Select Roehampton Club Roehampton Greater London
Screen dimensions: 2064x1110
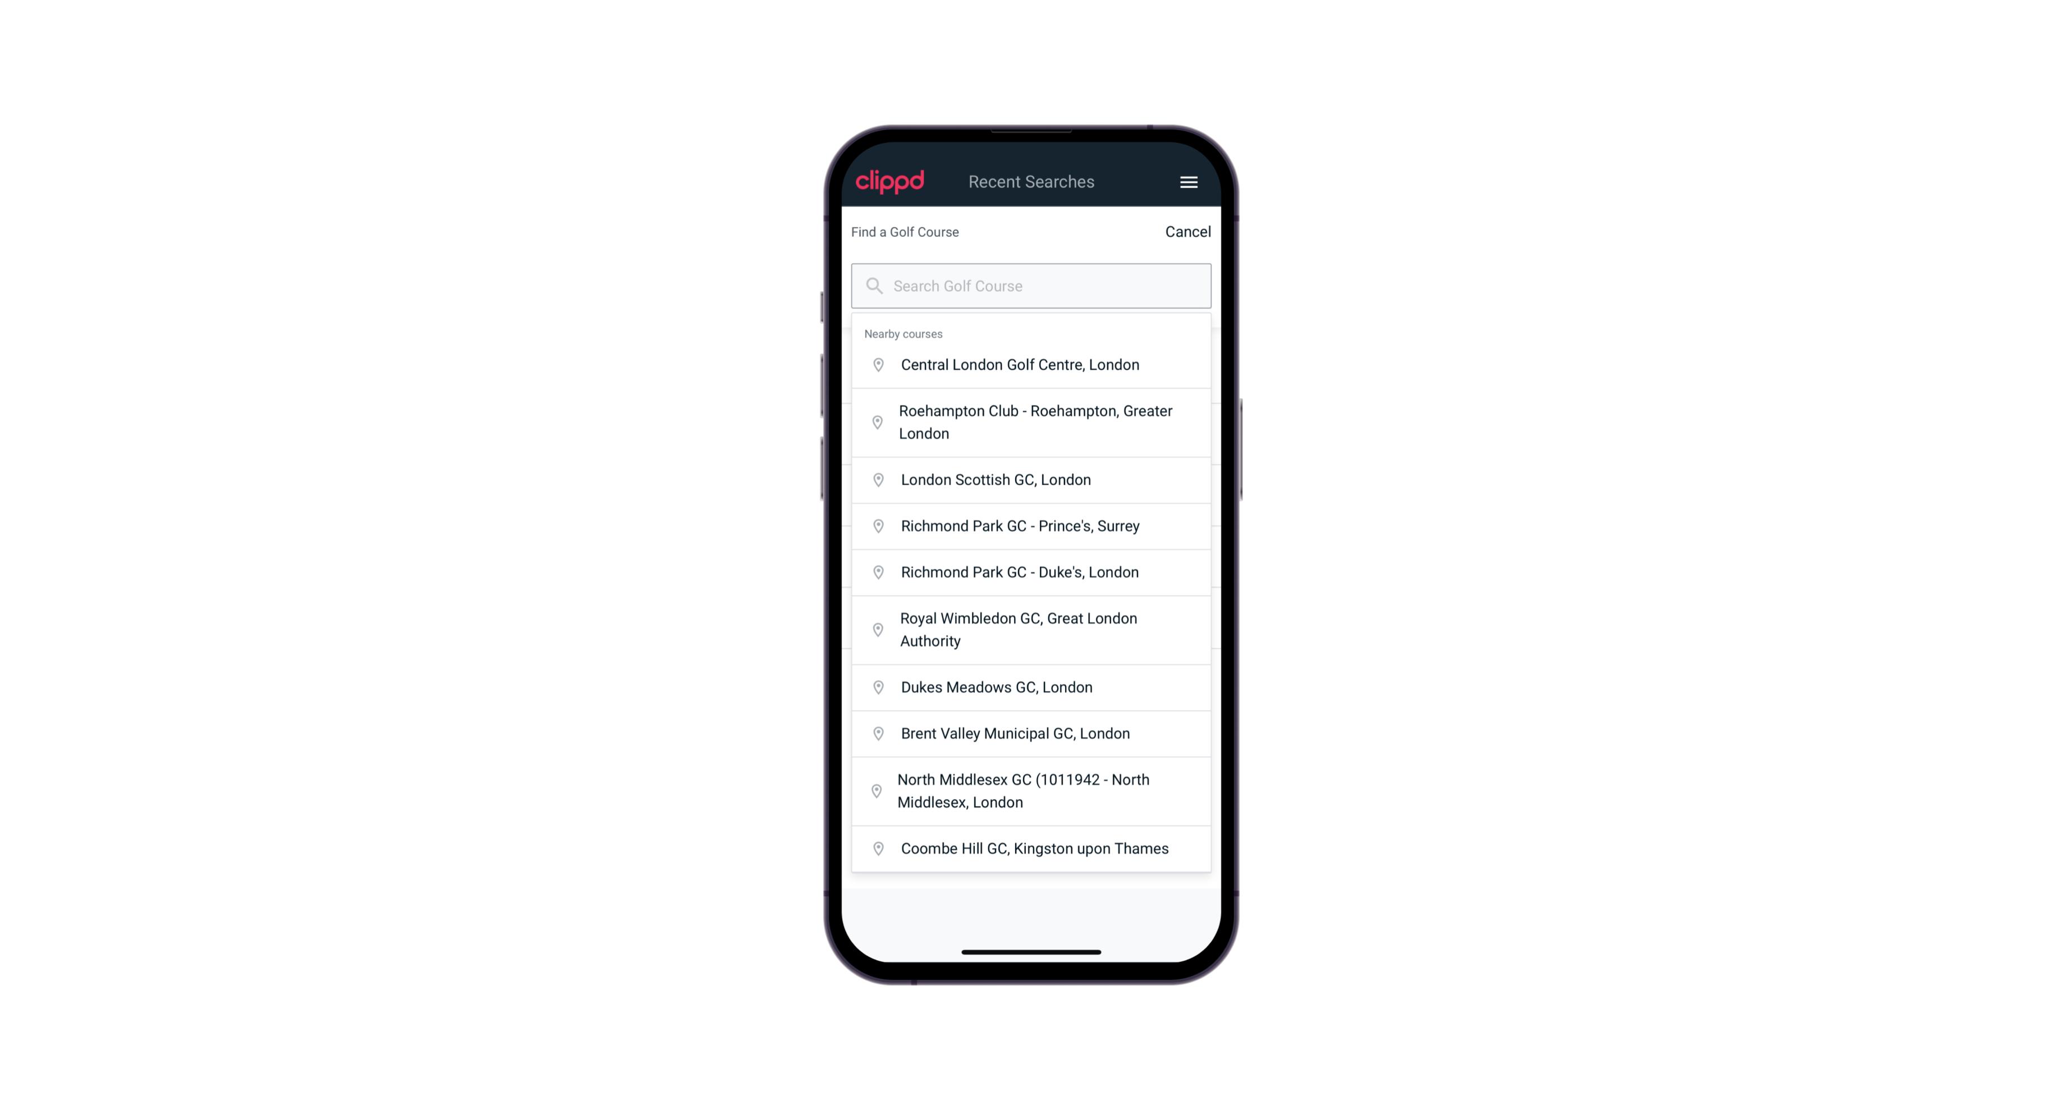pyautogui.click(x=1031, y=422)
